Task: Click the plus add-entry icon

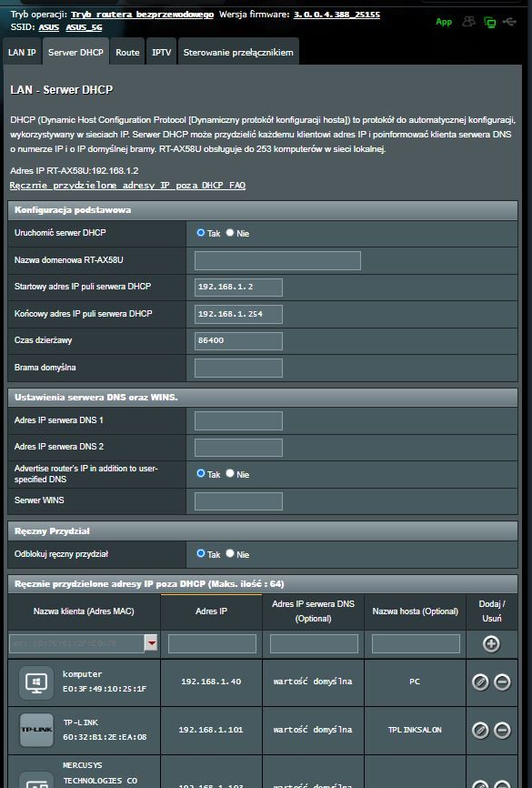Action: pyautogui.click(x=491, y=643)
